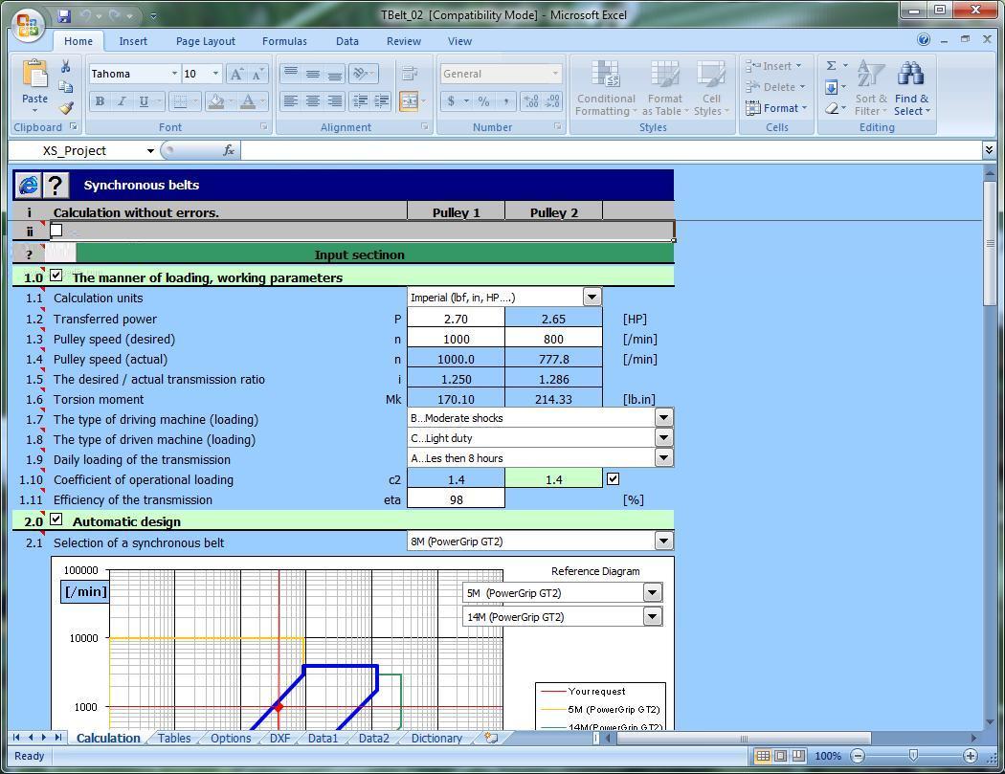
Task: Open synchronous belt selection dropdown
Action: [664, 541]
